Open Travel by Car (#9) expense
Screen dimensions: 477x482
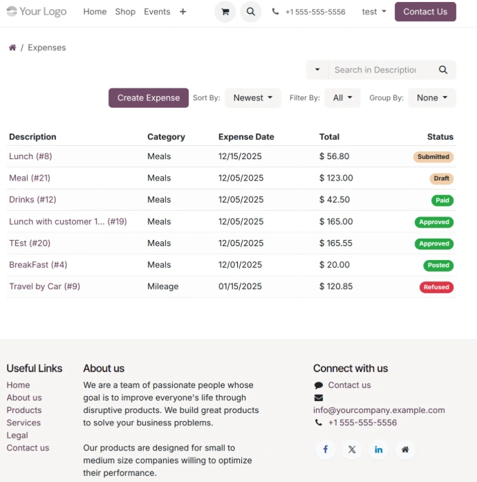[44, 286]
